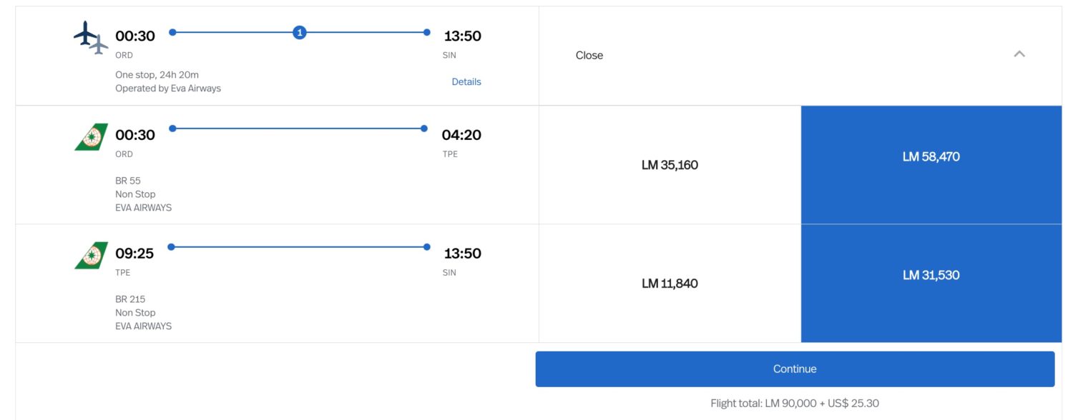
Task: Continue with the selected fares
Action: coord(794,368)
